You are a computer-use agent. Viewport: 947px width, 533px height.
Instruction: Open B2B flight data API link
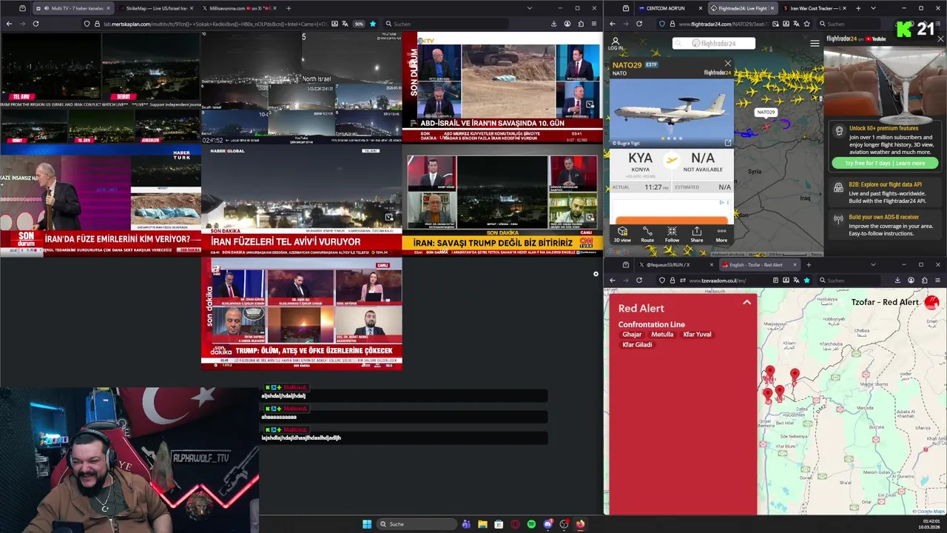885,184
